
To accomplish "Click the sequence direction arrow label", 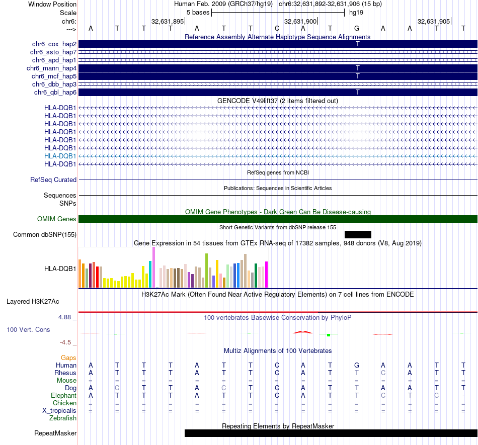I will (x=71, y=29).
